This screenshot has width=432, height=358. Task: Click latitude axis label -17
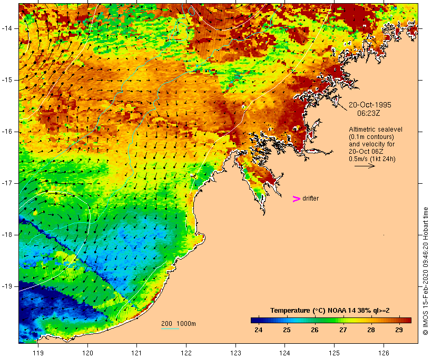coord(7,183)
